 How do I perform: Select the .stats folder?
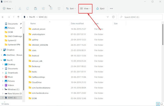(33, 50)
